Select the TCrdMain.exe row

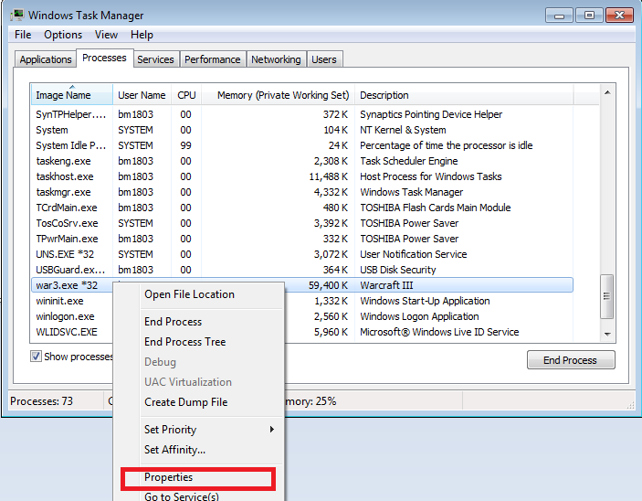[x=302, y=208]
